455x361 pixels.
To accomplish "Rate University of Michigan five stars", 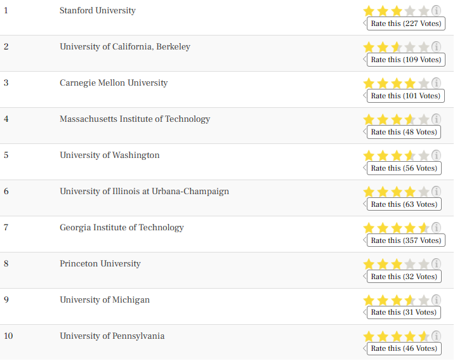I will (x=424, y=300).
